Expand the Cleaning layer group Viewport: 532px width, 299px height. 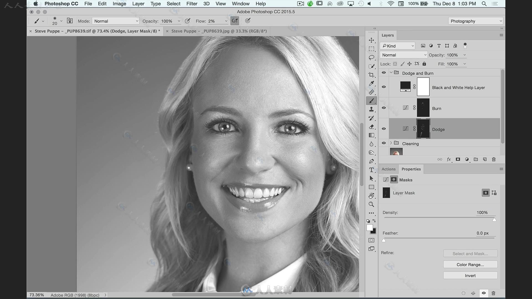coord(391,143)
